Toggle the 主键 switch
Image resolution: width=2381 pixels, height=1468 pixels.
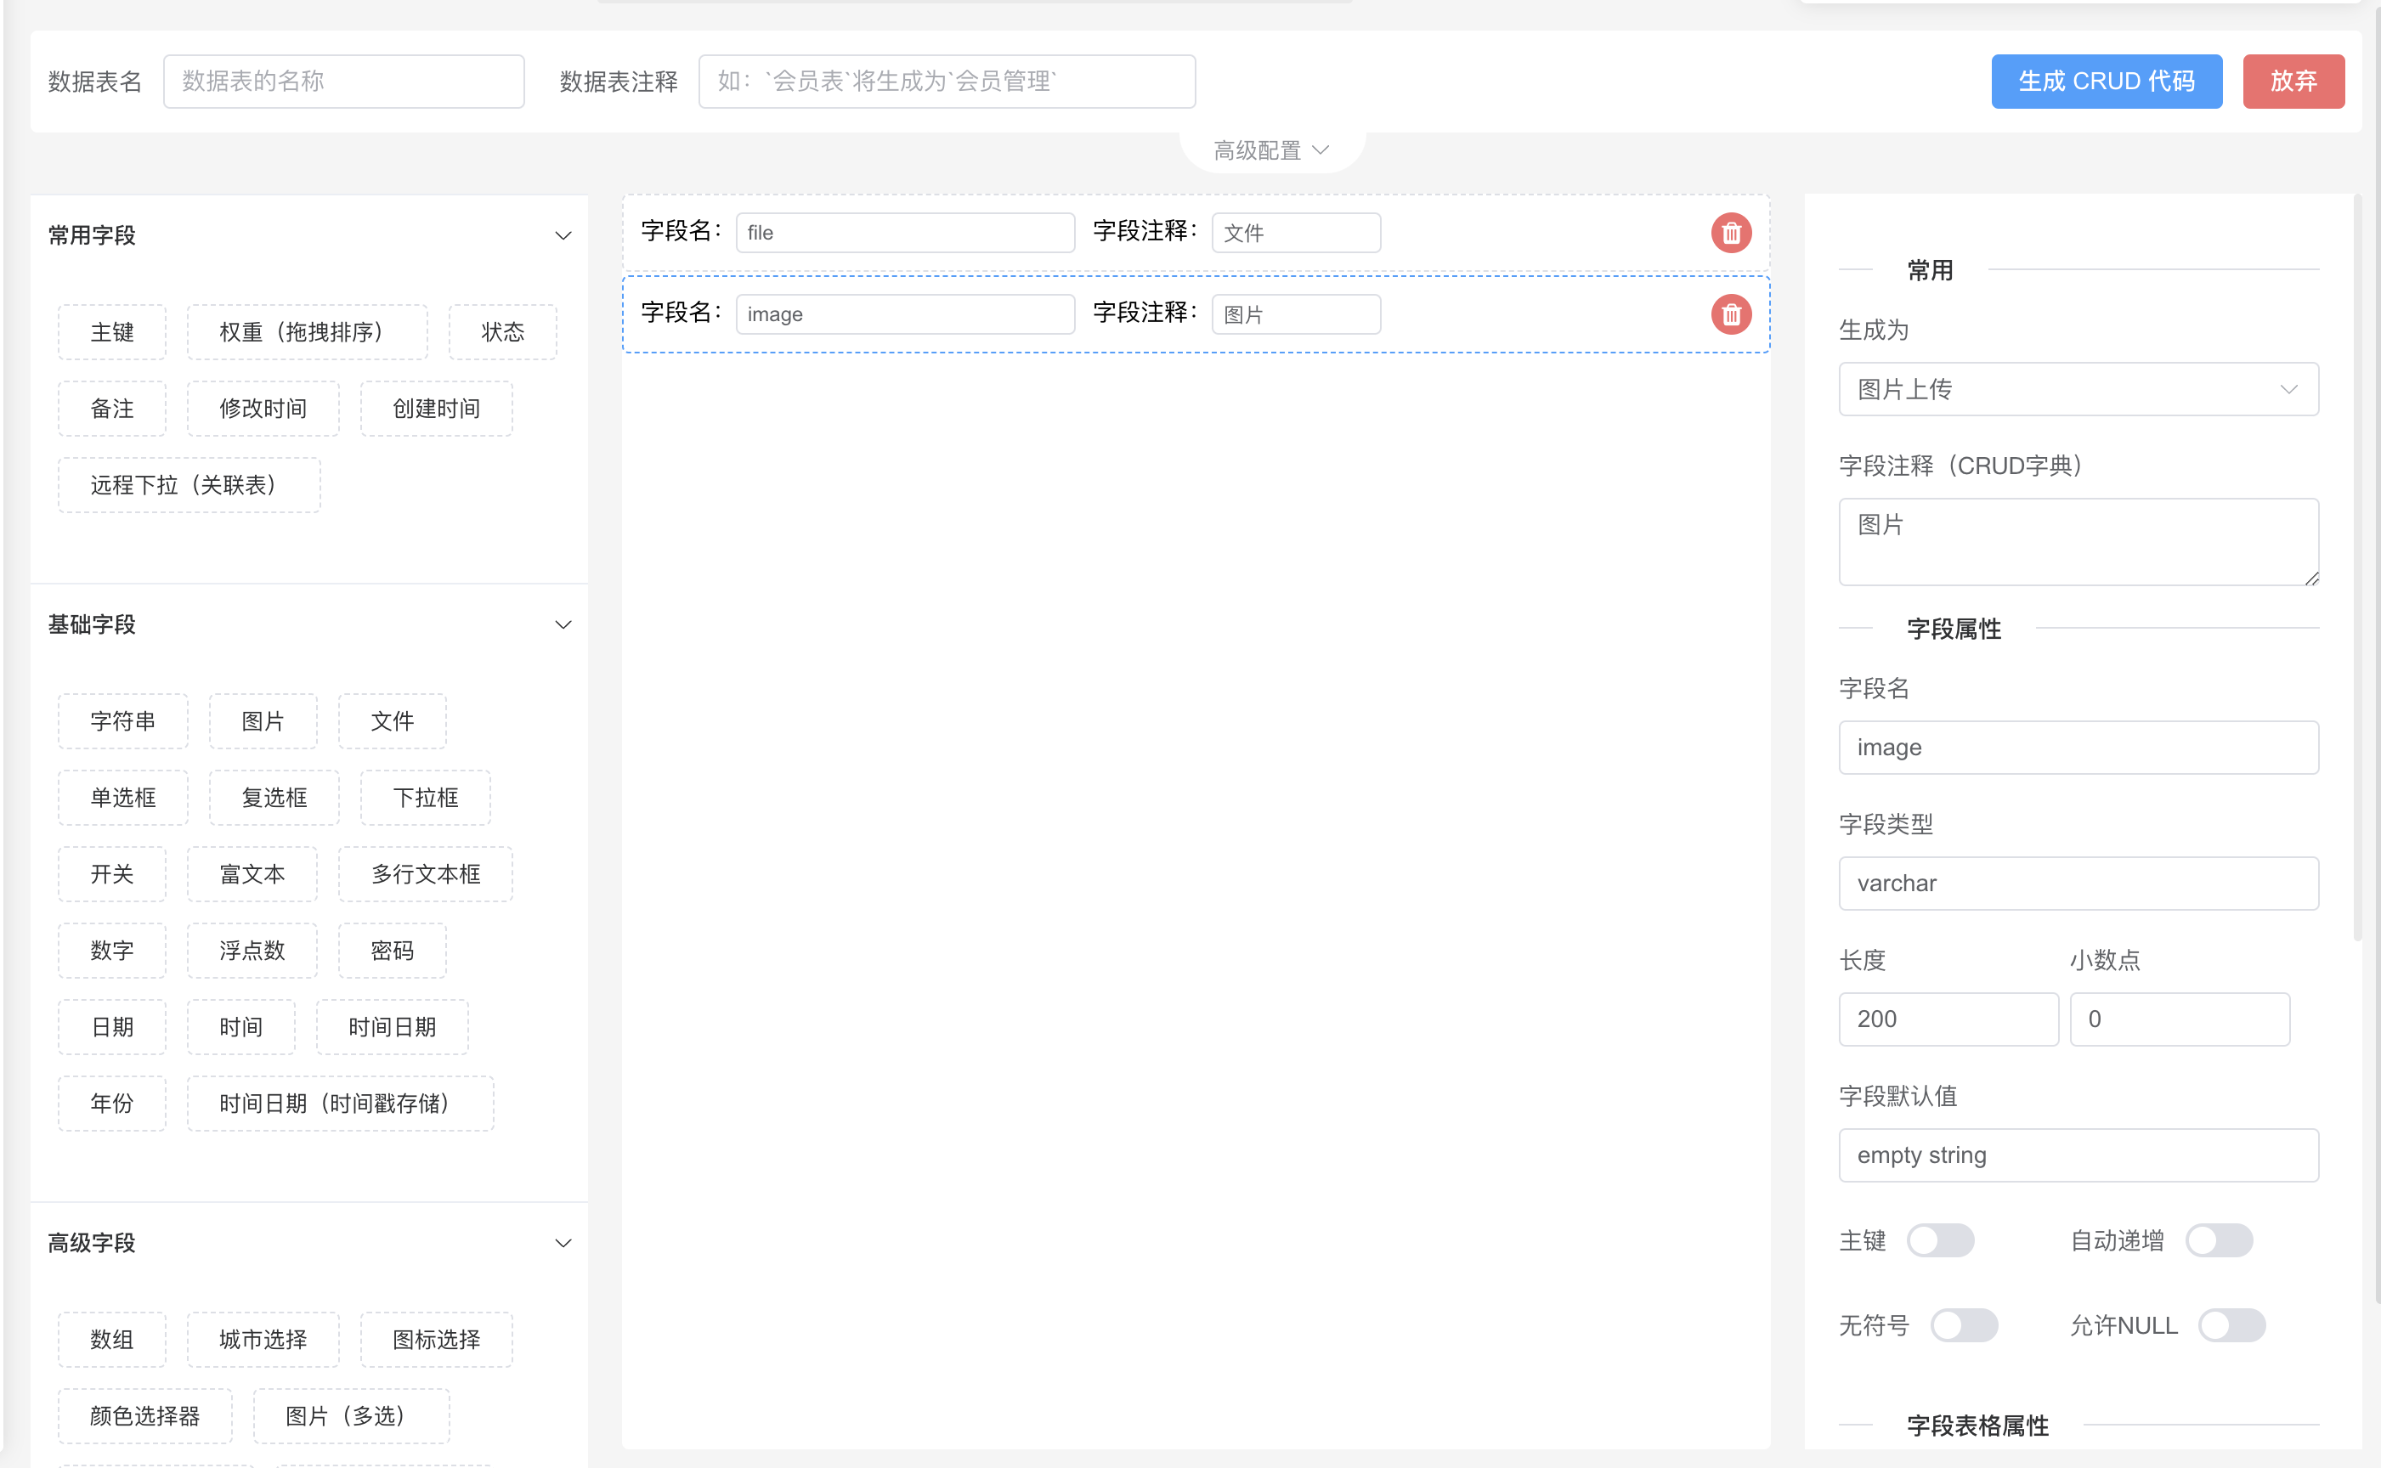pos(1939,1237)
